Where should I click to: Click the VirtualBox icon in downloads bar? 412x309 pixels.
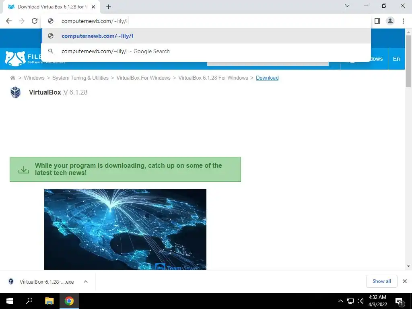pyautogui.click(x=11, y=281)
